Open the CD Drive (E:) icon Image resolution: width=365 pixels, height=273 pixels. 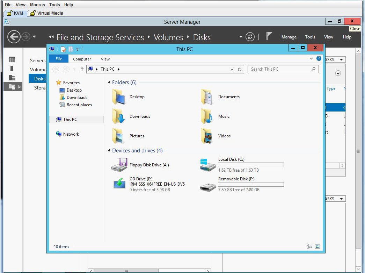pyautogui.click(x=119, y=184)
